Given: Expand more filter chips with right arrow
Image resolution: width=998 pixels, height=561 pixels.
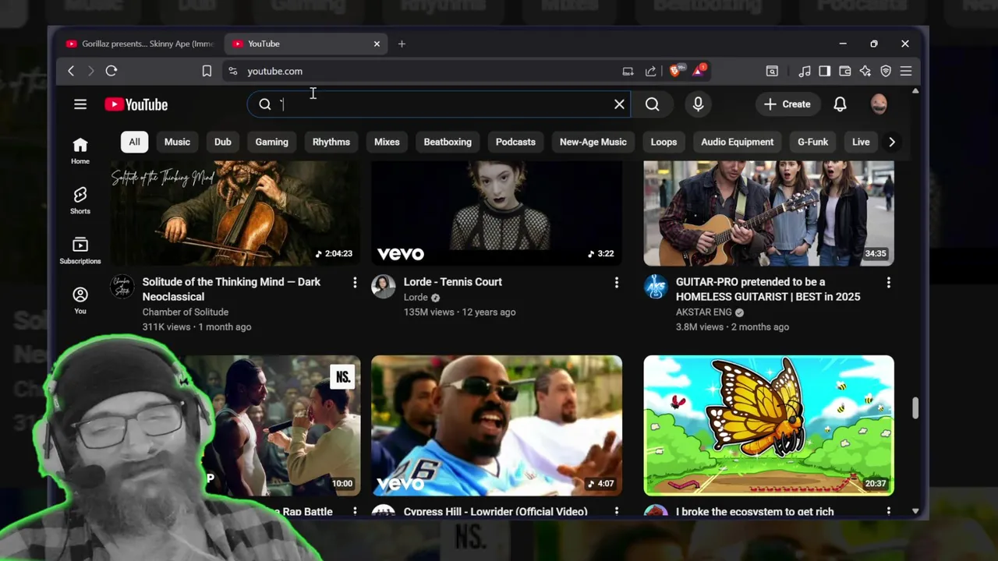Looking at the screenshot, I should pos(892,142).
